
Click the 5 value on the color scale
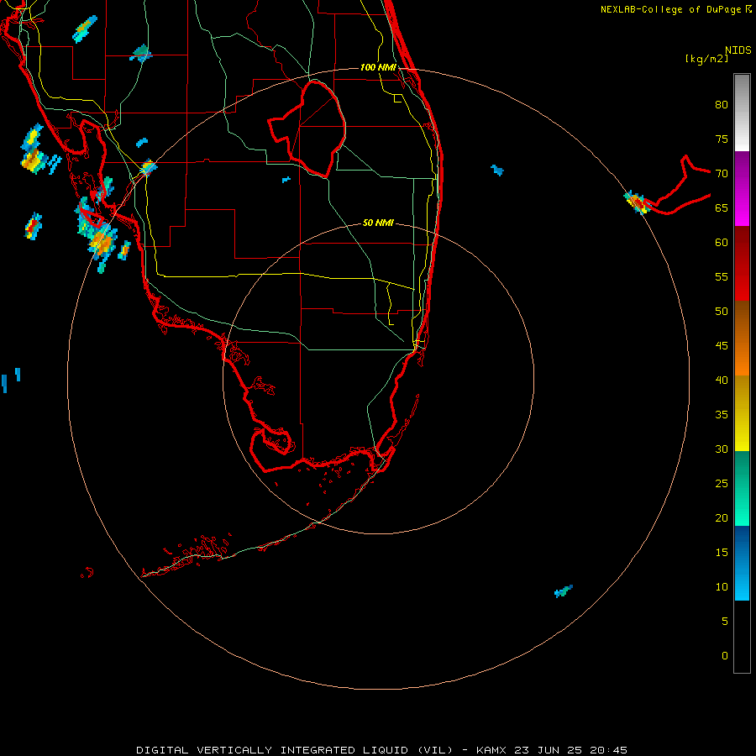pos(724,621)
